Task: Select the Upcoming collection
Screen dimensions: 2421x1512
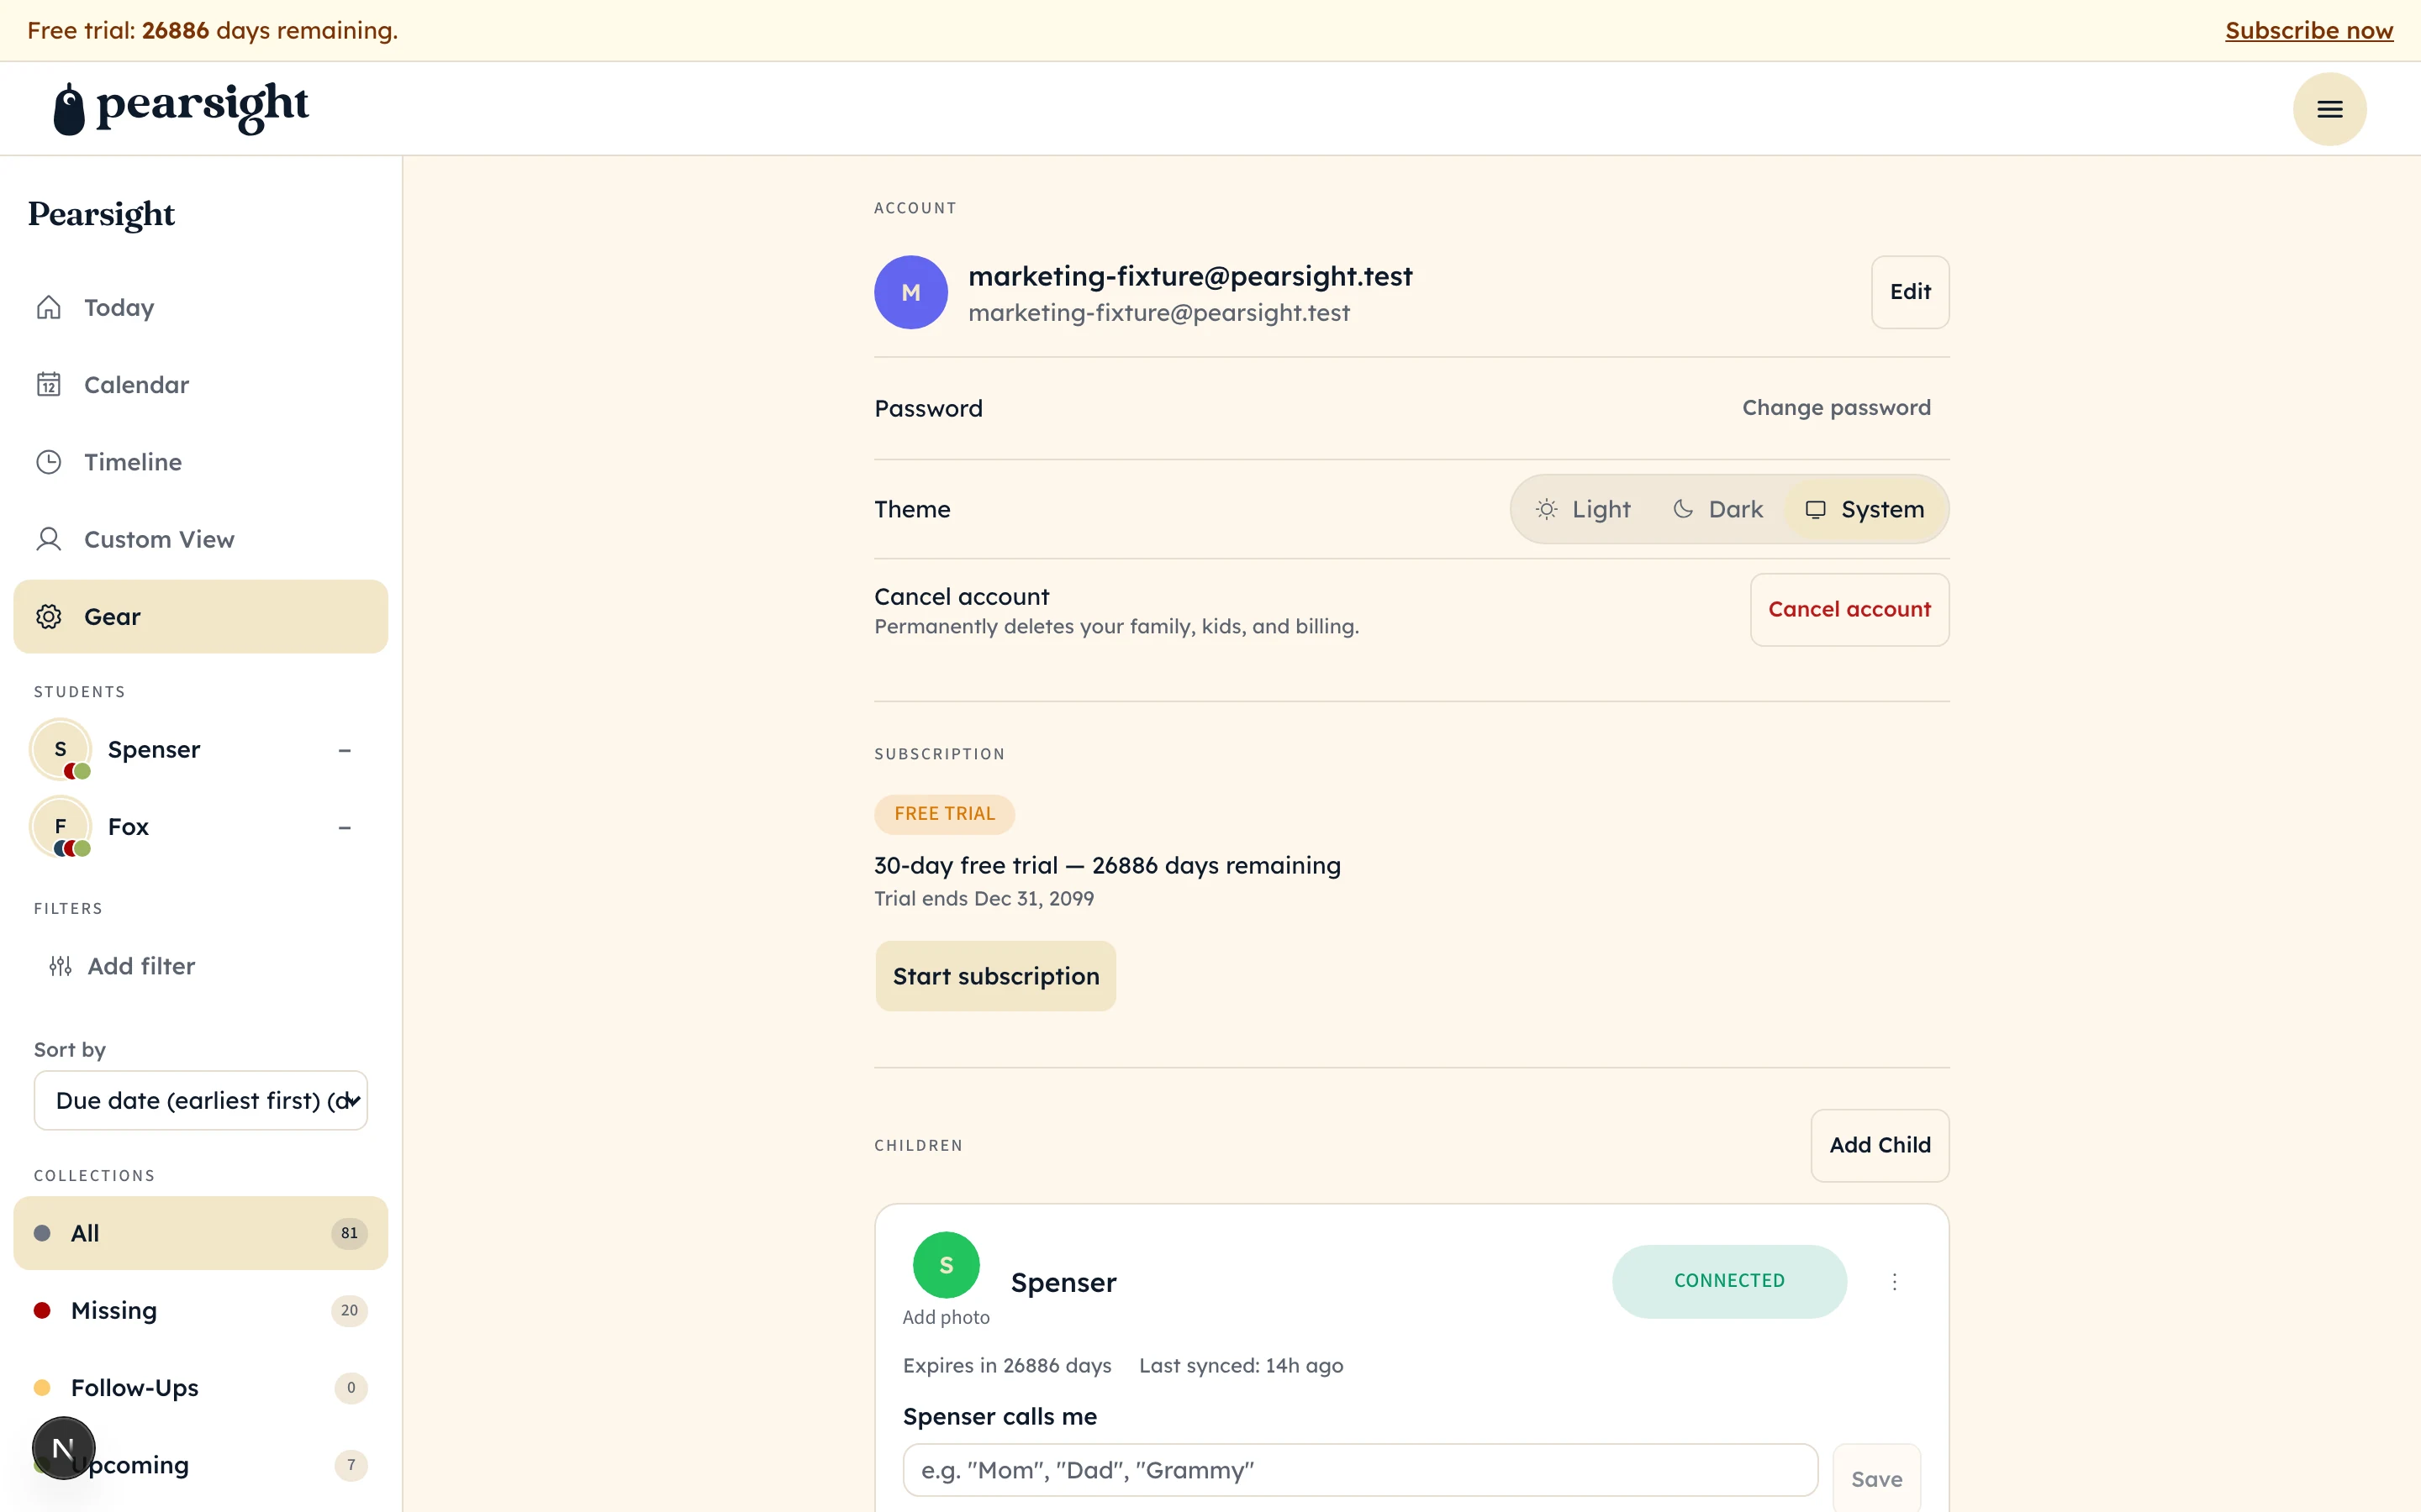Action: (x=200, y=1465)
